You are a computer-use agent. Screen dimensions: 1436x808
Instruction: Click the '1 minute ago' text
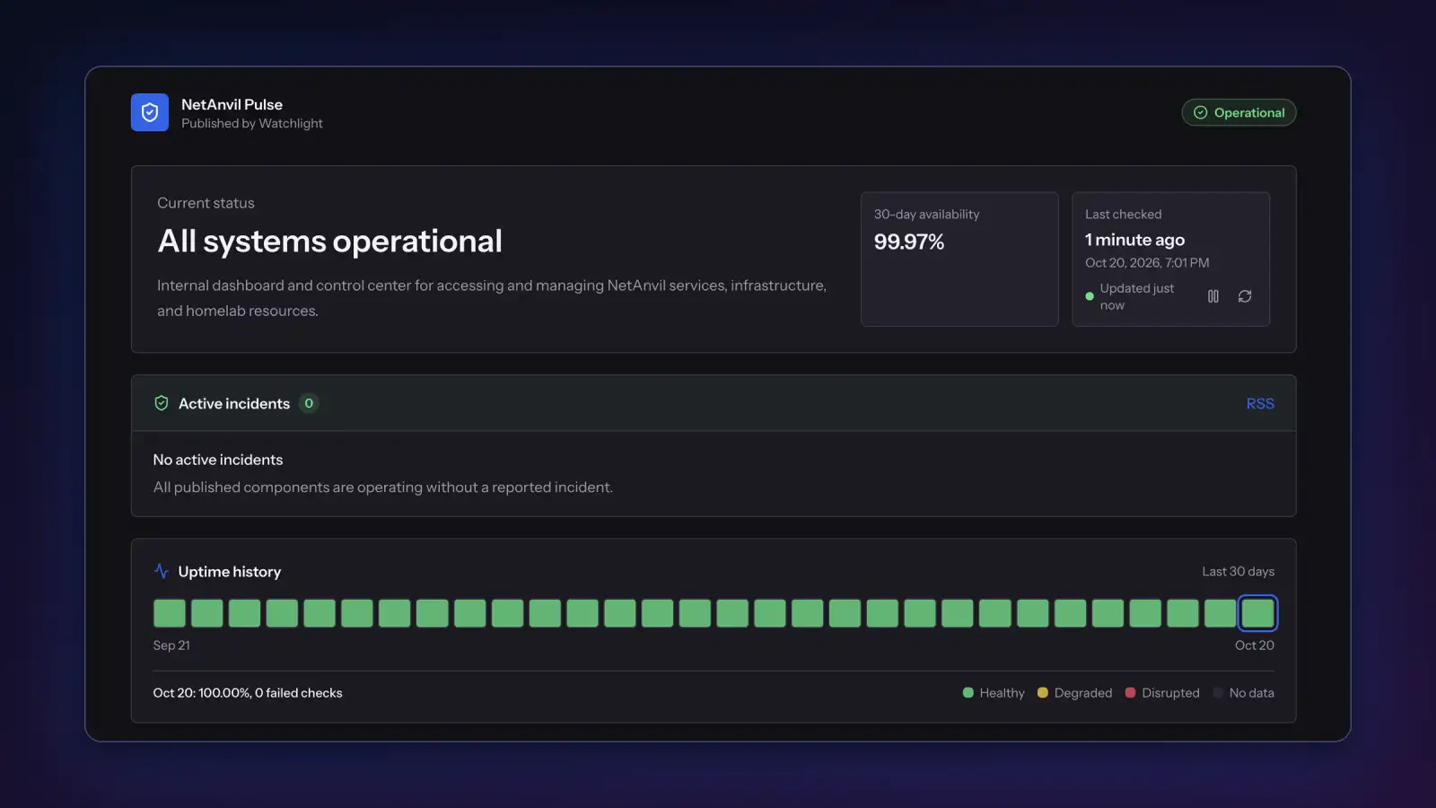1134,240
